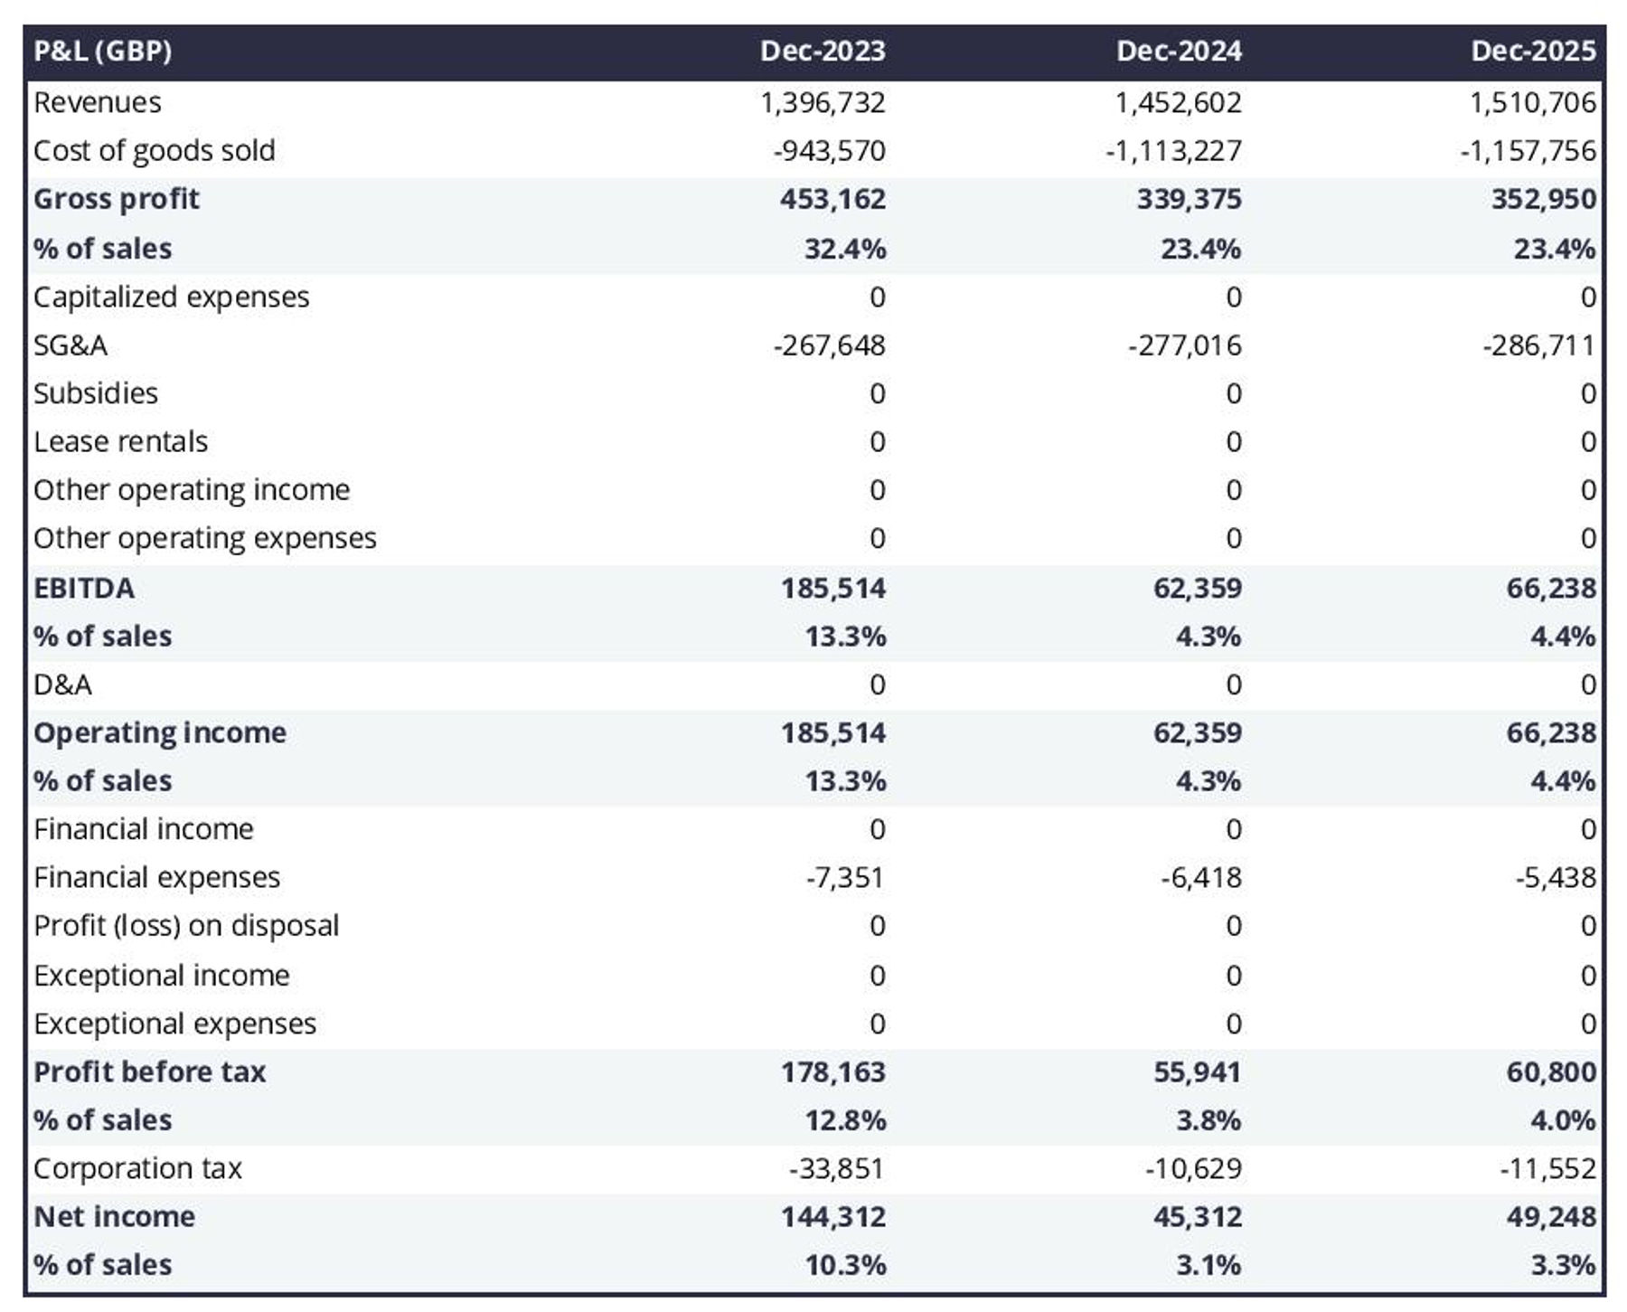Click the Net income row label
The height and width of the screenshot is (1312, 1627).
coord(114,1216)
